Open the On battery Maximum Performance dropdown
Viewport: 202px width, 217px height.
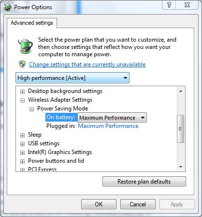point(112,118)
